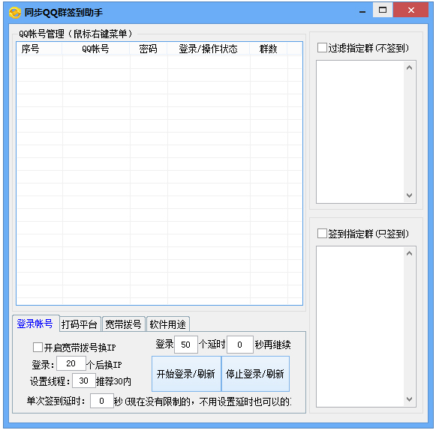The image size is (436, 430).
Task: Sort by the QQ帐号 column header
Action: coord(96,49)
